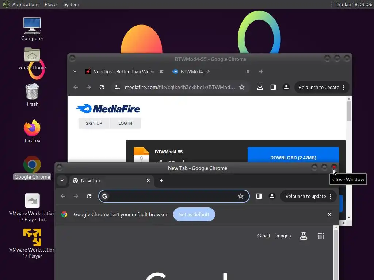The width and height of the screenshot is (374, 280).
Task: Toggle side panel in New Tab window
Action: point(259,196)
